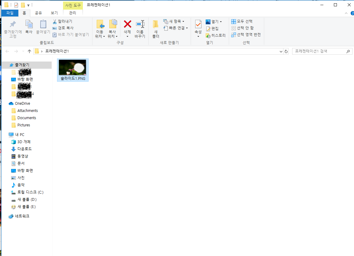Click Select all (모두 선택)
Screen dimensions: 354x256
tap(242, 21)
